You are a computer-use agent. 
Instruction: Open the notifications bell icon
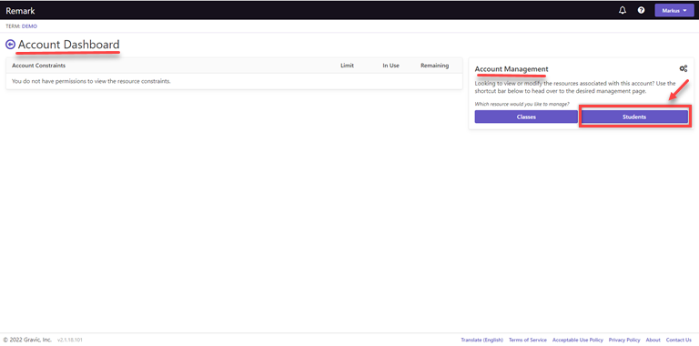pos(623,10)
